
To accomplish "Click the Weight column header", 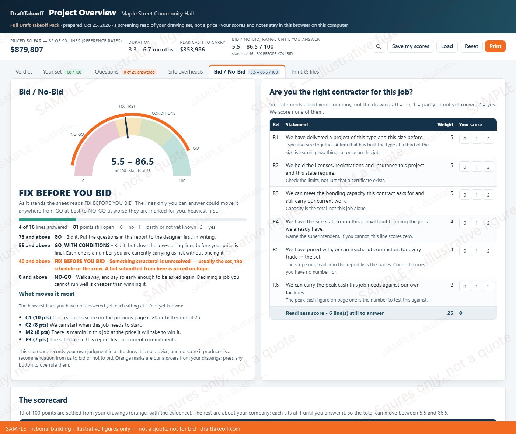I will (445, 125).
